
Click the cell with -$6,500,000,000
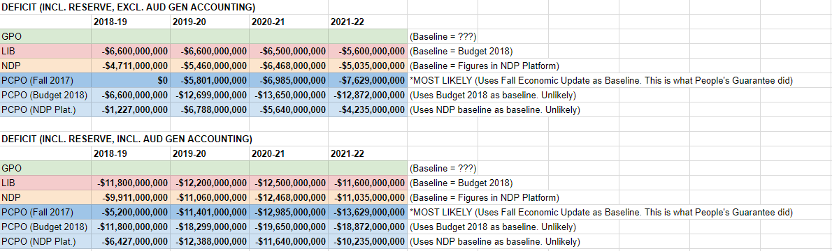pos(289,52)
